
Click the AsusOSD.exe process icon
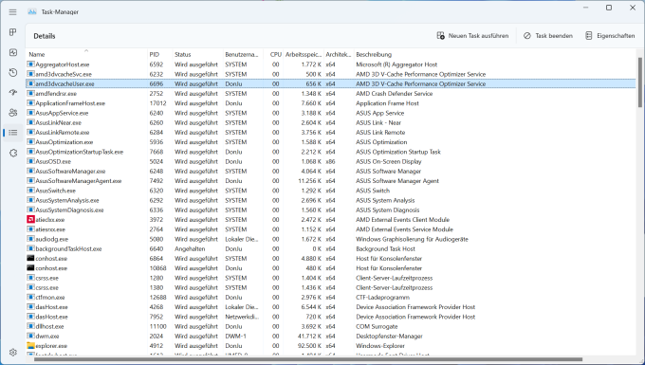pos(30,161)
